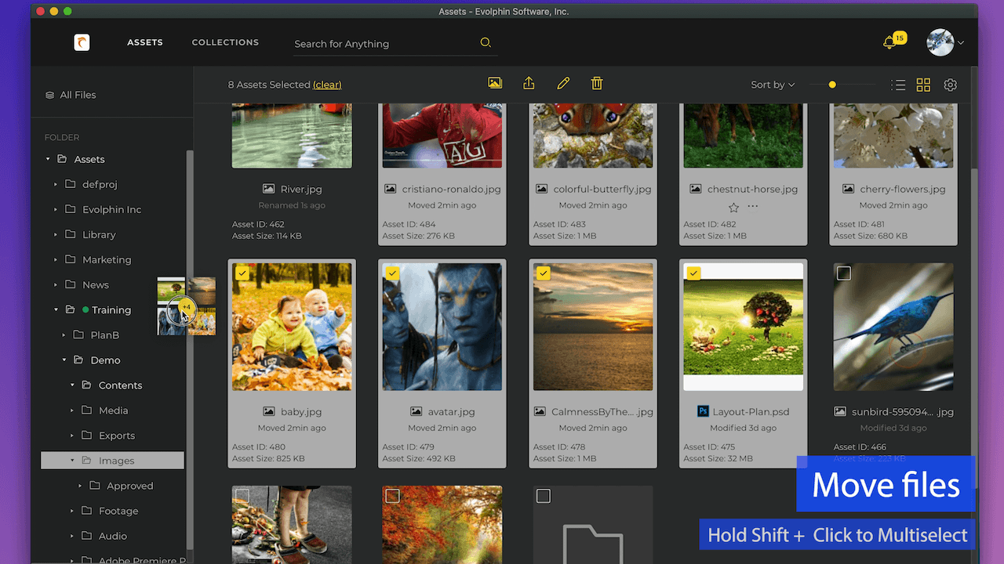1004x564 pixels.
Task: Delete selected assets via the trash icon
Action: [597, 83]
